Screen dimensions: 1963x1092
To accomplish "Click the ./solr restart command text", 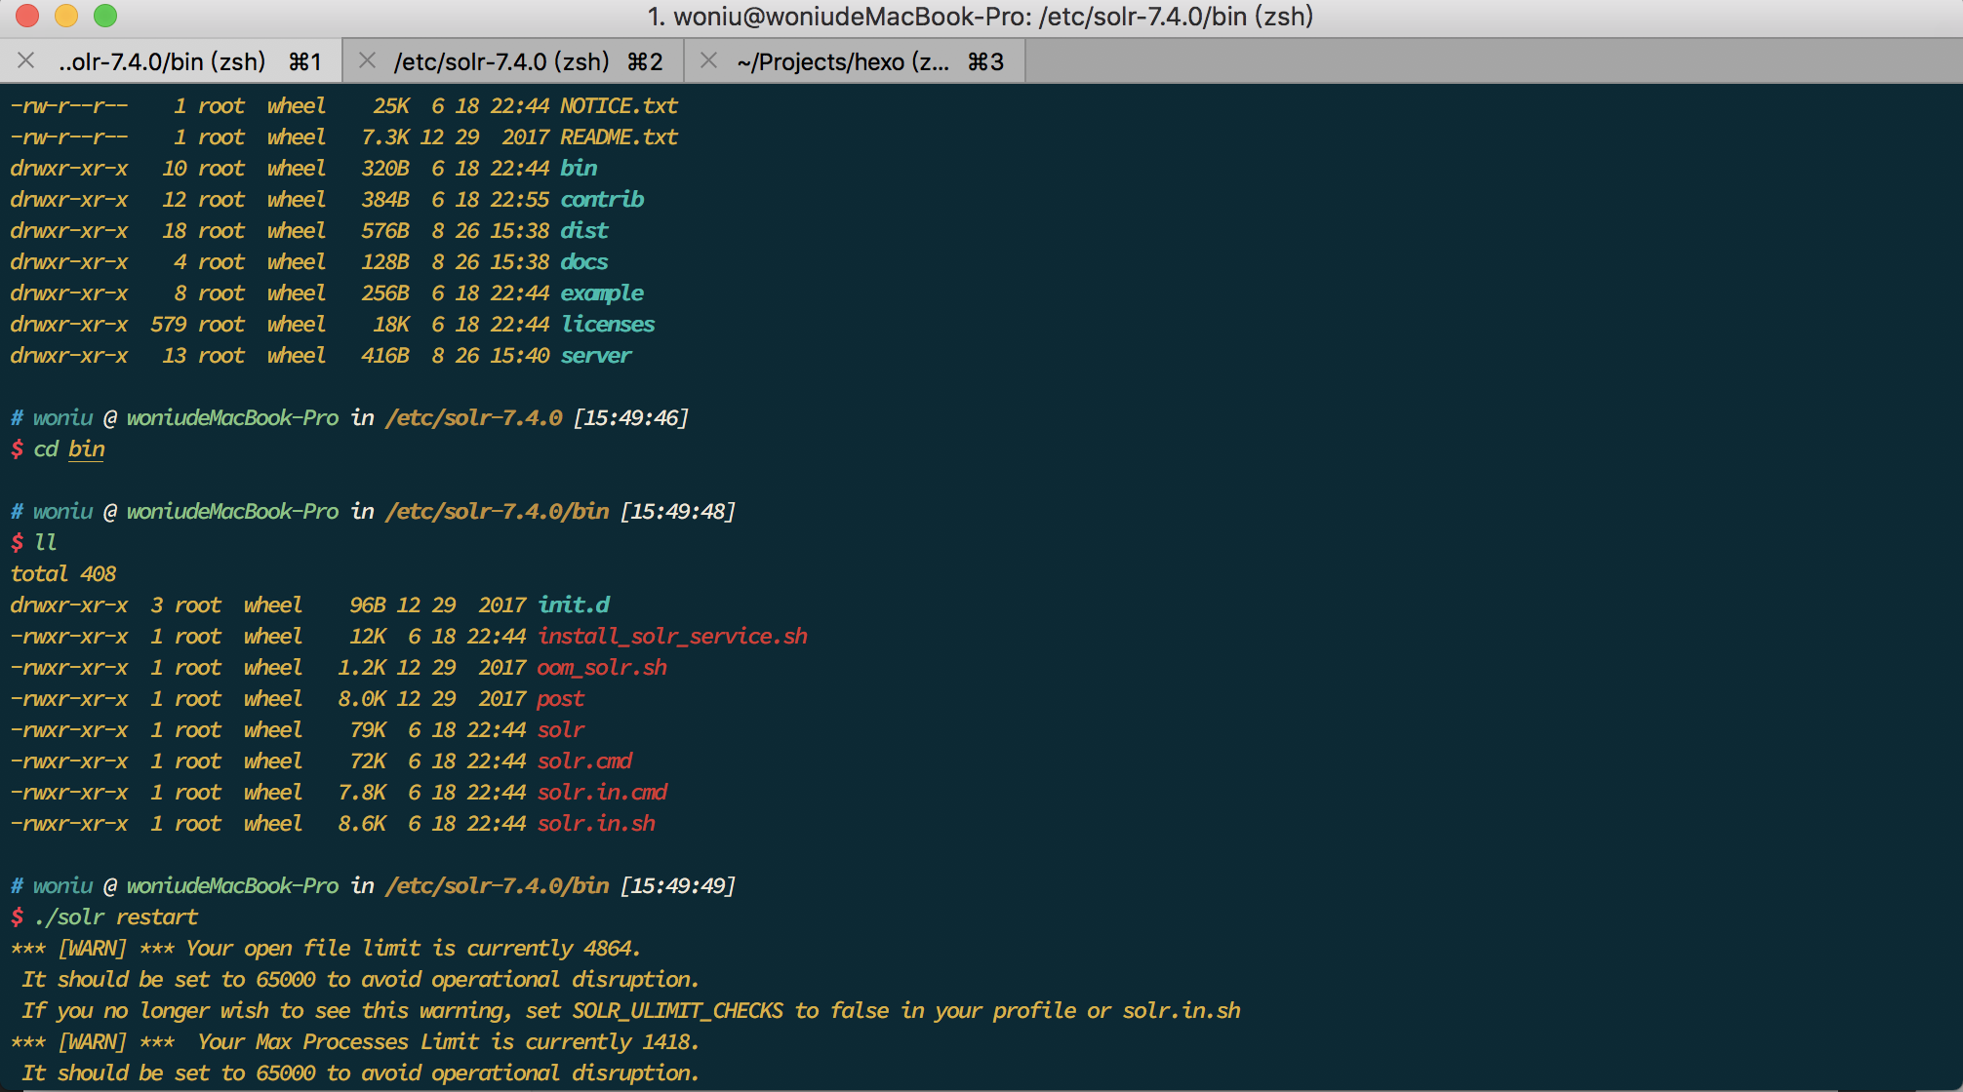I will (x=116, y=917).
